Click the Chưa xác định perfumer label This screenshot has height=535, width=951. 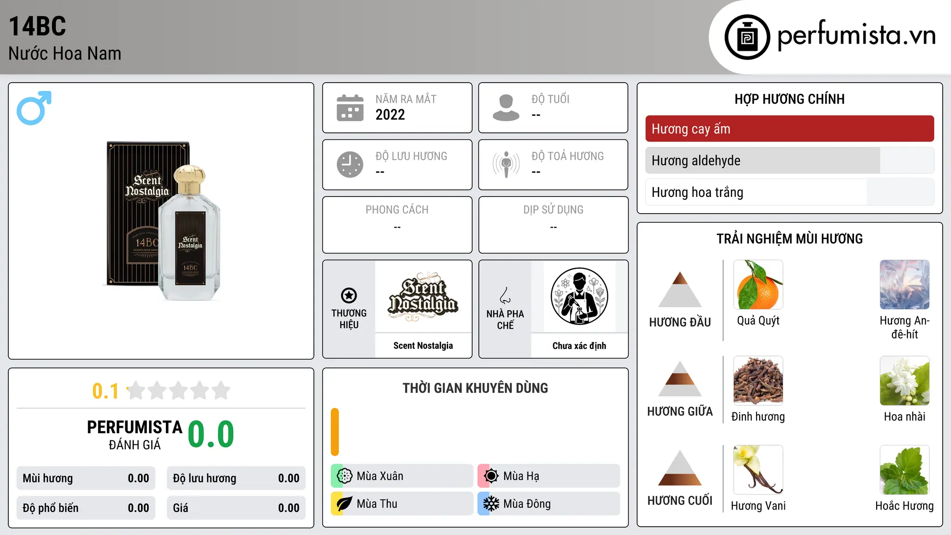tap(579, 346)
